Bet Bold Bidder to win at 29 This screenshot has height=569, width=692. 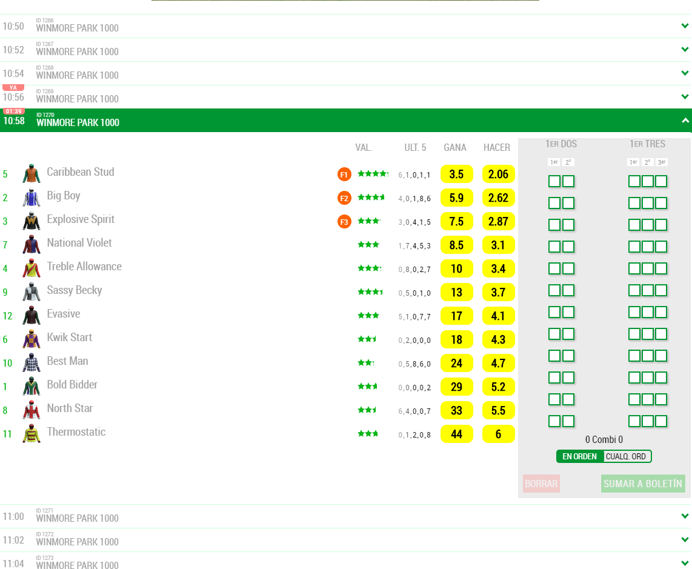point(457,387)
